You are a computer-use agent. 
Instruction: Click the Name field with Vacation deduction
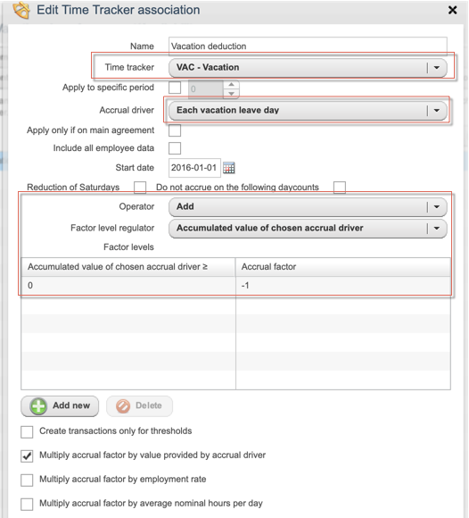point(308,46)
